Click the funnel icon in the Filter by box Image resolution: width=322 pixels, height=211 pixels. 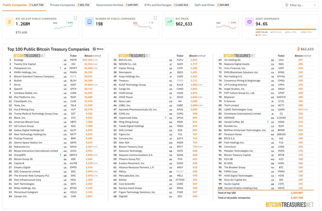(287, 5)
